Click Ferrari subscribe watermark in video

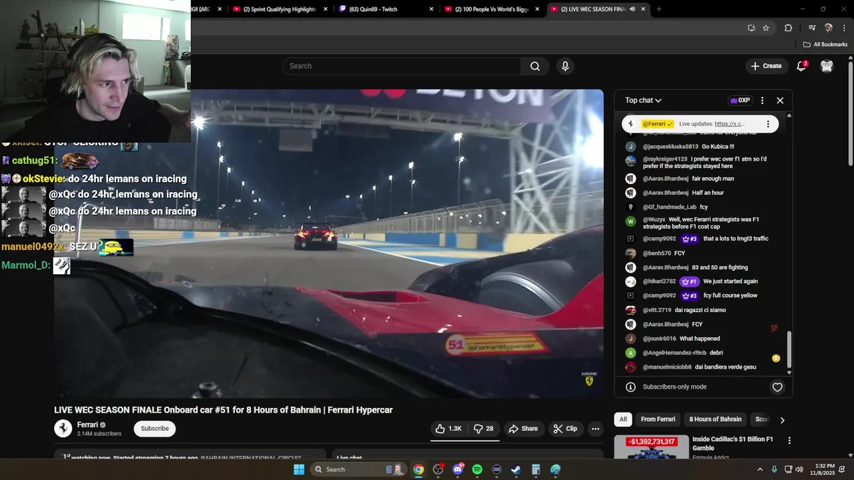click(x=589, y=379)
